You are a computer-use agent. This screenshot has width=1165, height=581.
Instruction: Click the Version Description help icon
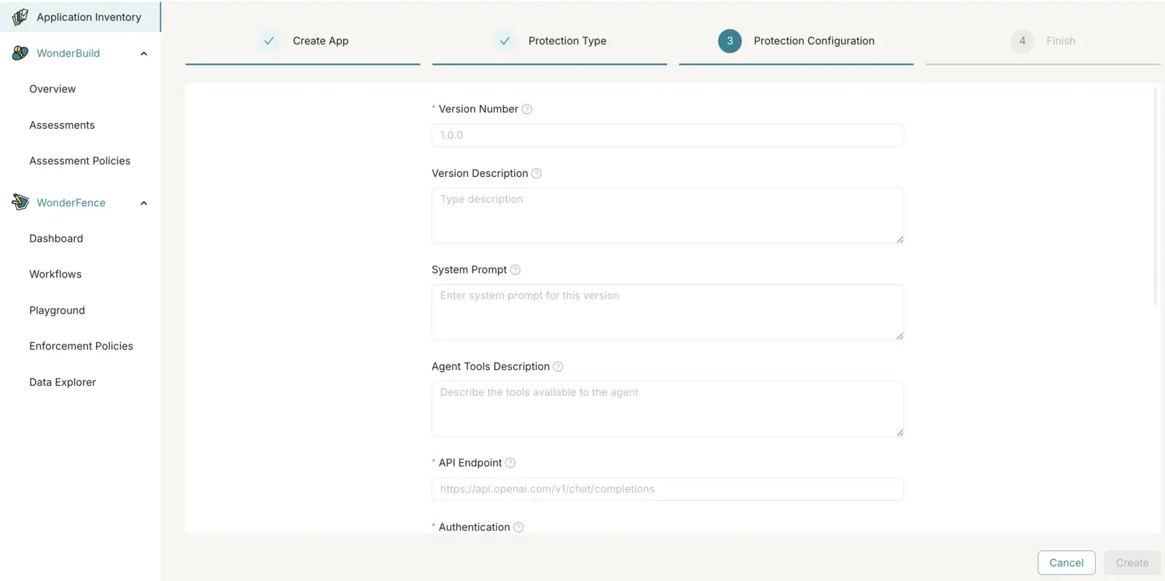click(537, 173)
